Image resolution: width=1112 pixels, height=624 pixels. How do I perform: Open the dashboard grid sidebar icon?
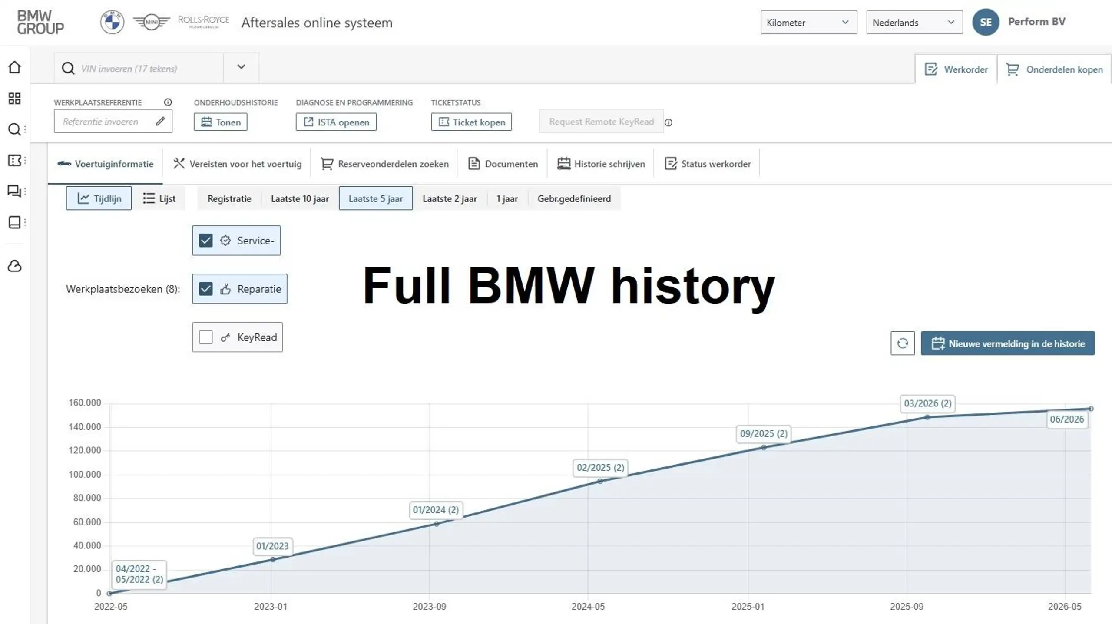[x=14, y=99]
